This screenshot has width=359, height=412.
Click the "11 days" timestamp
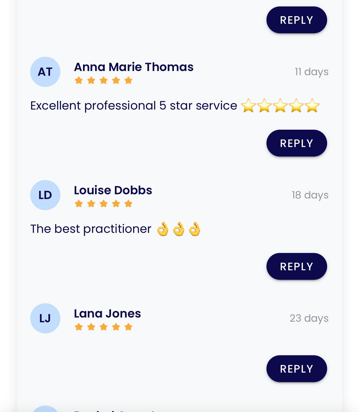[x=311, y=72]
